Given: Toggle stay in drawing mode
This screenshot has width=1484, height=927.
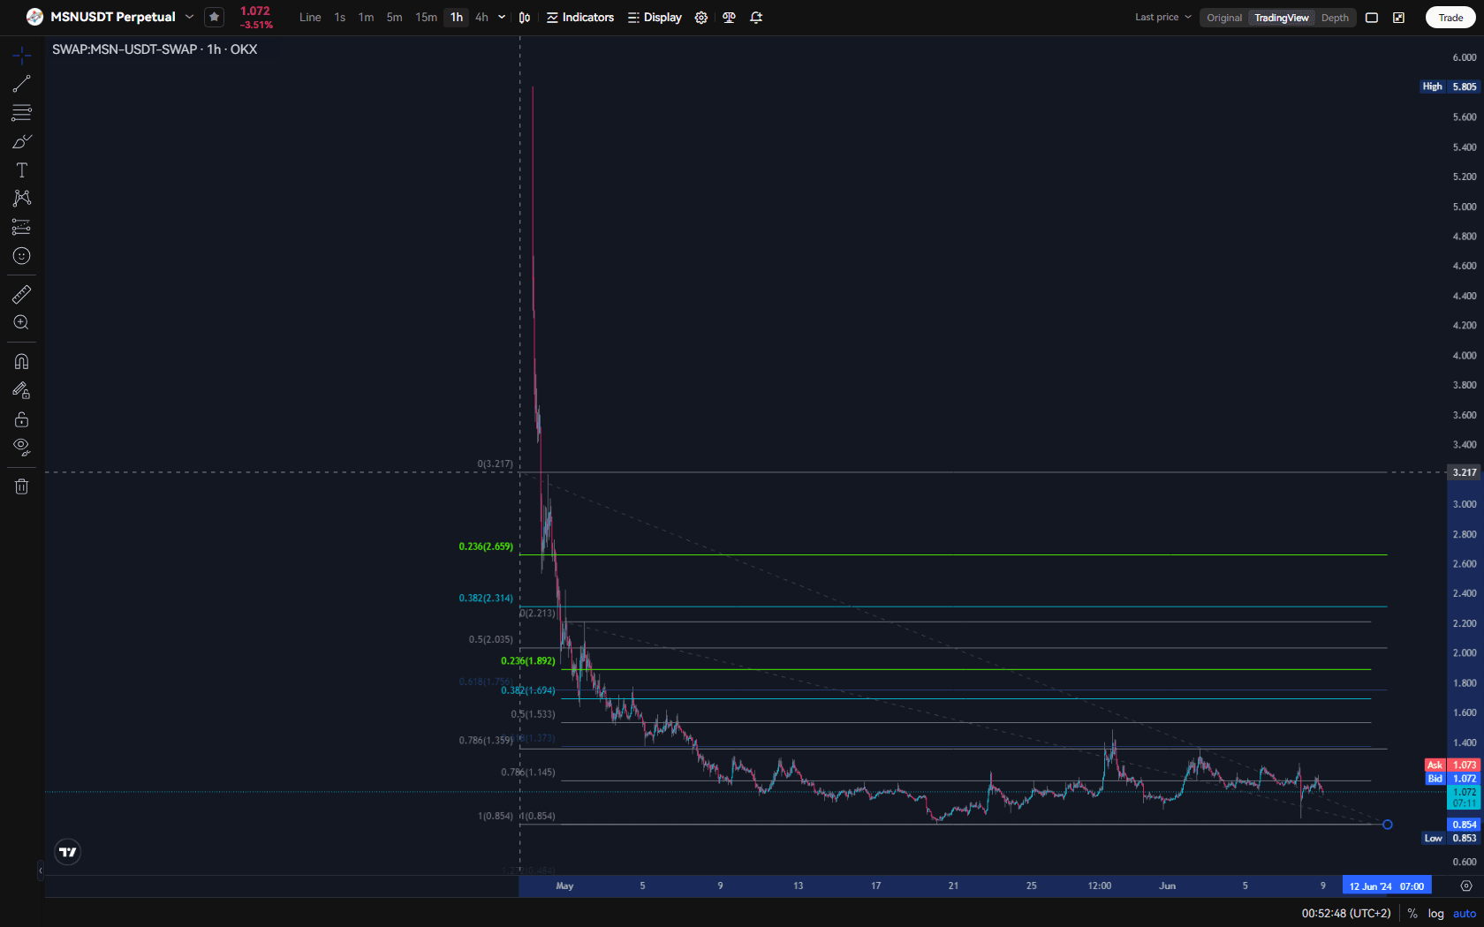Looking at the screenshot, I should click(x=22, y=390).
